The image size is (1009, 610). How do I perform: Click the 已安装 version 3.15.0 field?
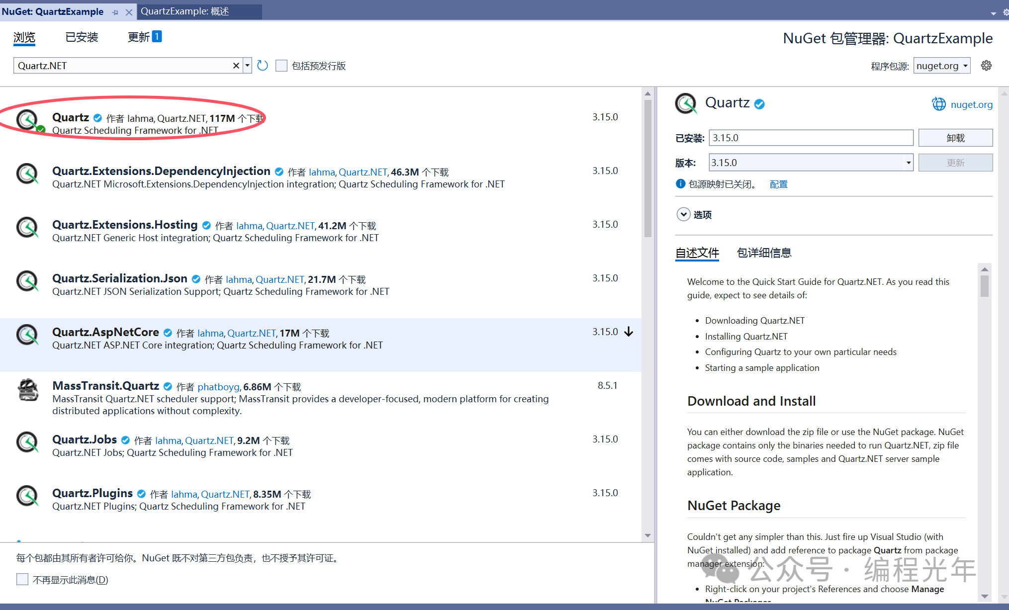pyautogui.click(x=811, y=138)
